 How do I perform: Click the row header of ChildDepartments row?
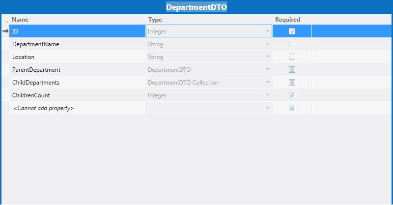5,83
